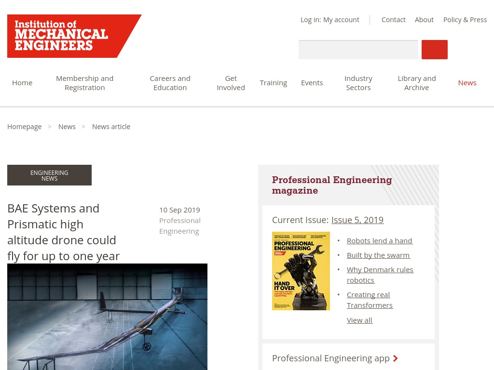Select the Events navigation item
494x370 pixels.
[312, 83]
